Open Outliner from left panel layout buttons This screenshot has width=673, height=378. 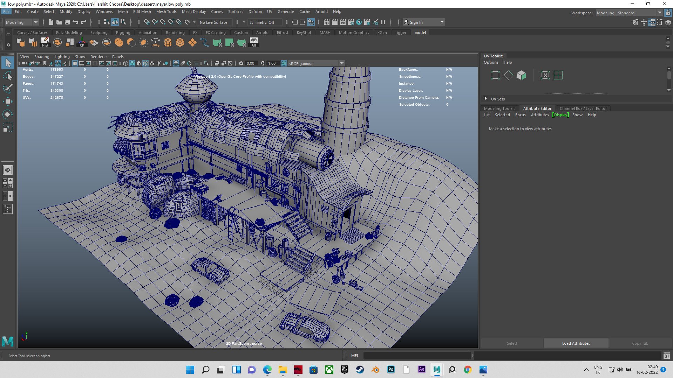pos(8,209)
